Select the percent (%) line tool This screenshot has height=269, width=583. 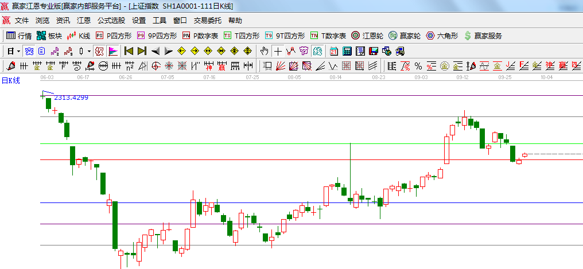click(418, 66)
